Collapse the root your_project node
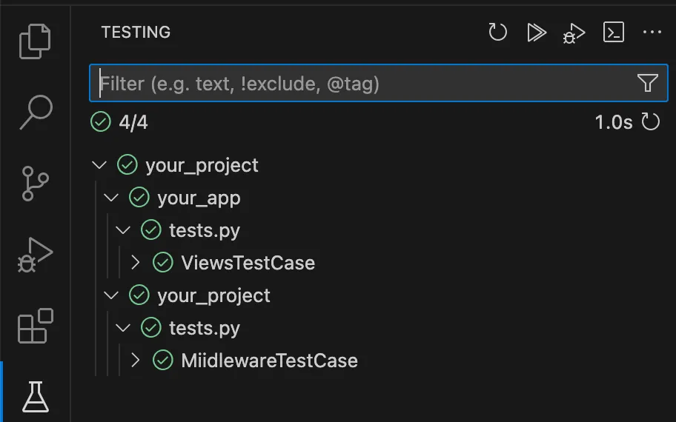 [99, 165]
